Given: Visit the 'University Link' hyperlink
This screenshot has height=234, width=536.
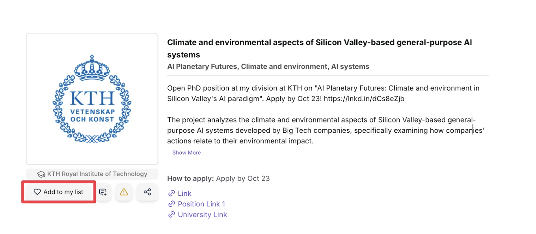Looking at the screenshot, I should point(202,215).
